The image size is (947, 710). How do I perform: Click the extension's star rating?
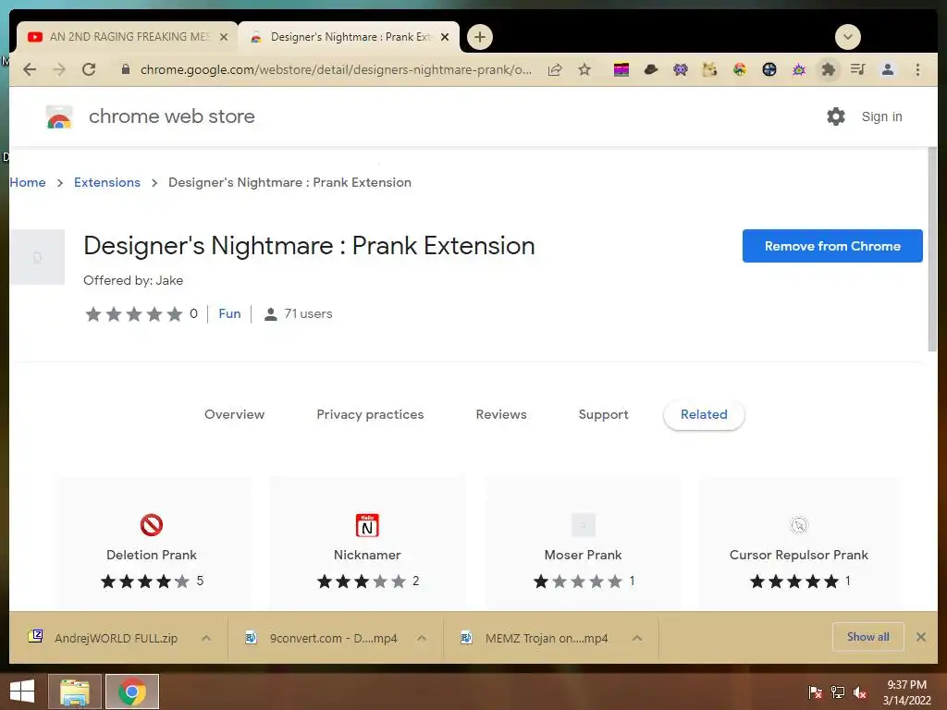[x=134, y=314]
